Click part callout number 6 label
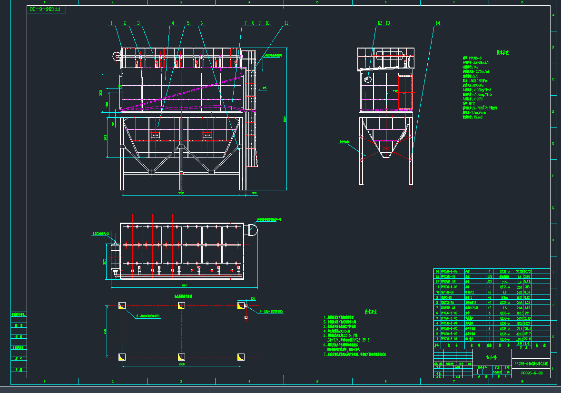Viewport: 561px width, 393px height. (x=202, y=23)
